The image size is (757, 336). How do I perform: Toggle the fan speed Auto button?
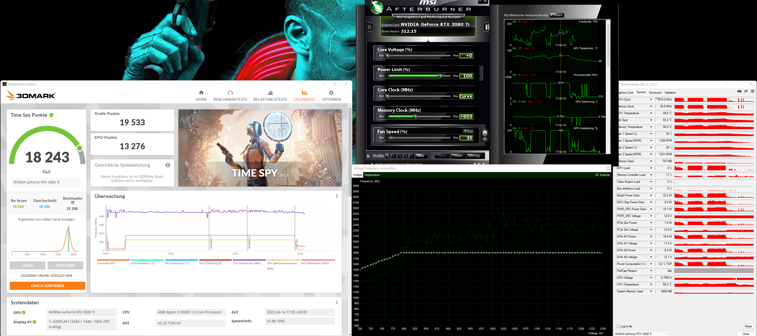pos(468,131)
